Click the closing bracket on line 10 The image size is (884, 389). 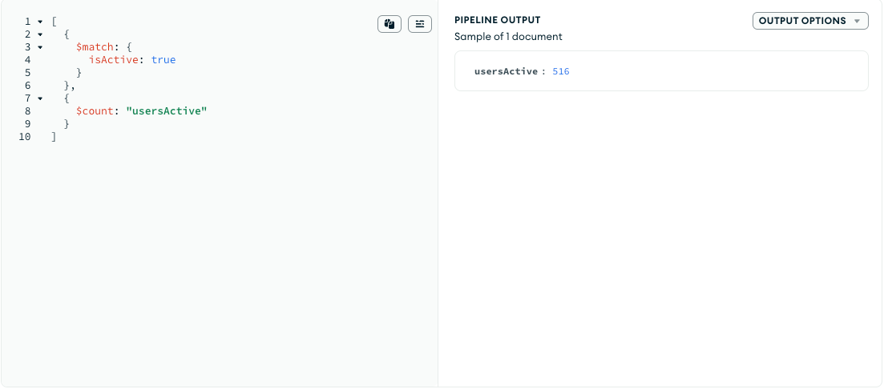point(54,137)
